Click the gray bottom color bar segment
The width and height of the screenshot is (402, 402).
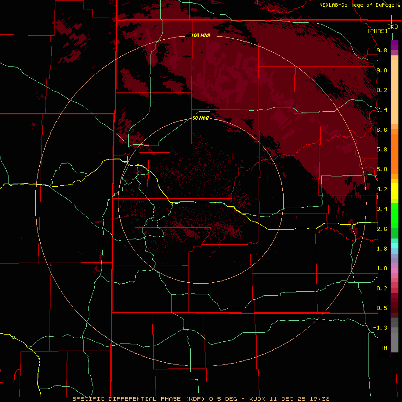click(394, 343)
